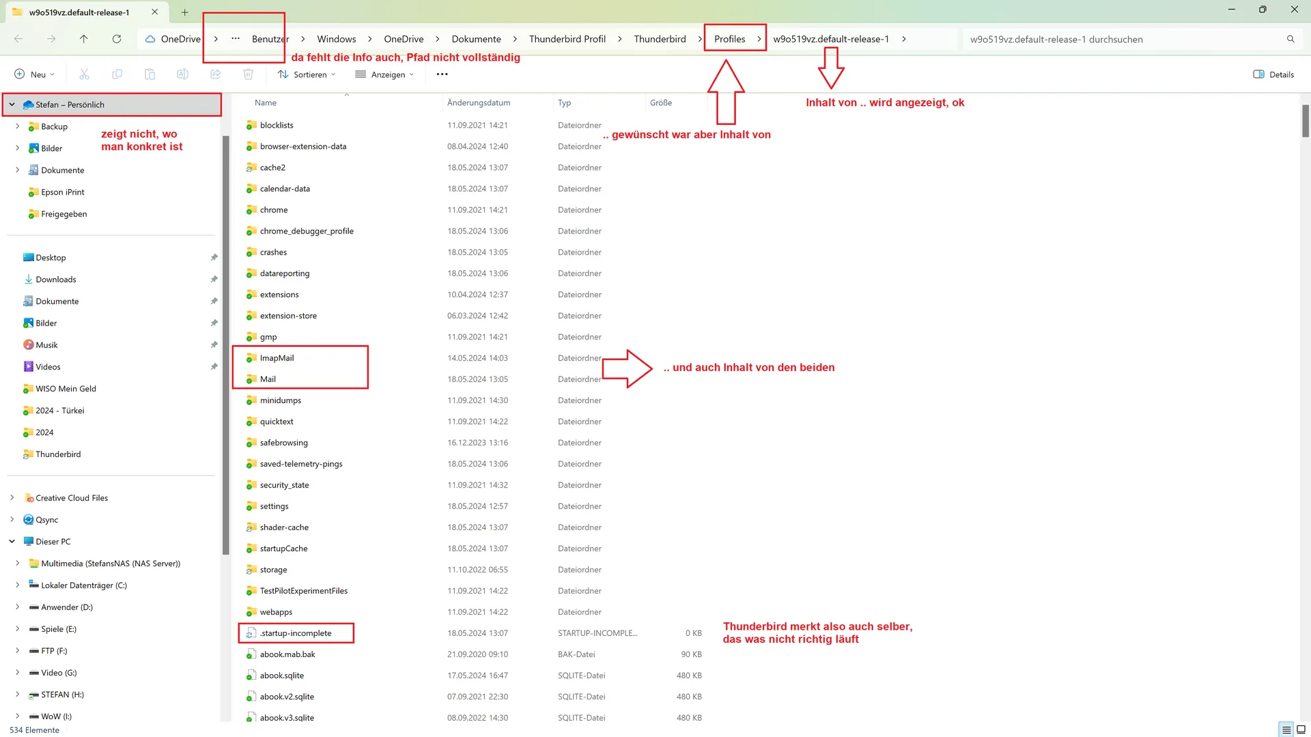Open Videos in quick access
1311x737 pixels.
point(48,367)
